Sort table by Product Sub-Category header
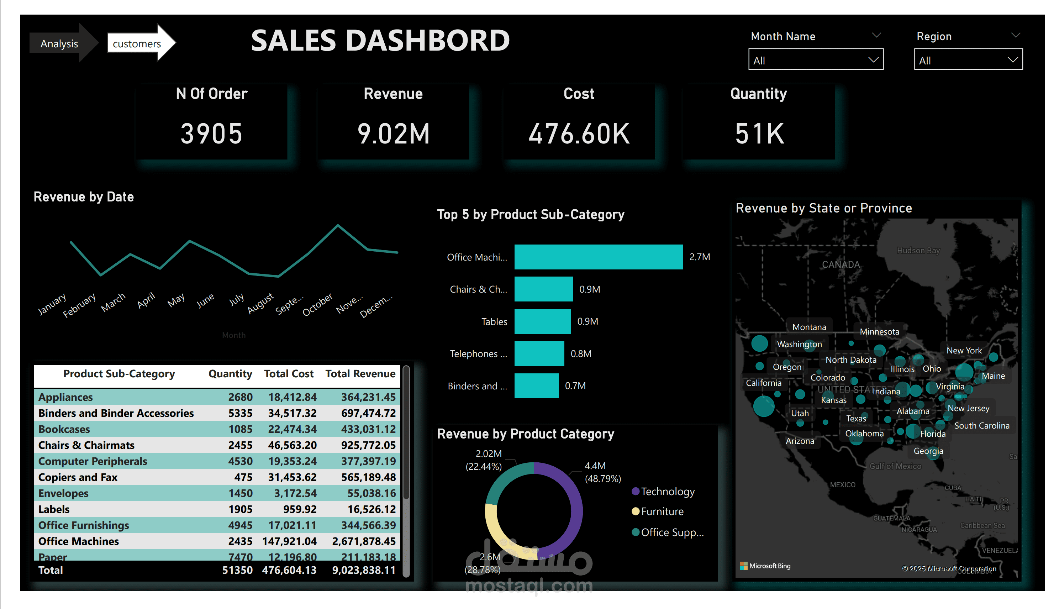This screenshot has height=609, width=1059. (119, 373)
